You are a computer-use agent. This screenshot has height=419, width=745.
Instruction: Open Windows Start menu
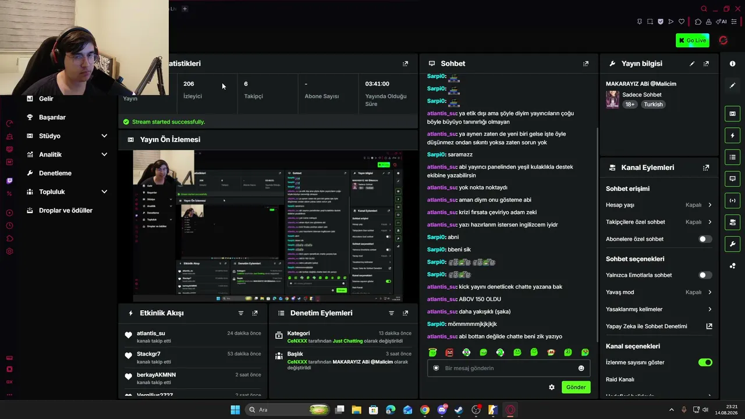(235, 410)
